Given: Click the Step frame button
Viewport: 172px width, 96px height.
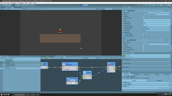Looking at the screenshot, I should pos(87,5).
